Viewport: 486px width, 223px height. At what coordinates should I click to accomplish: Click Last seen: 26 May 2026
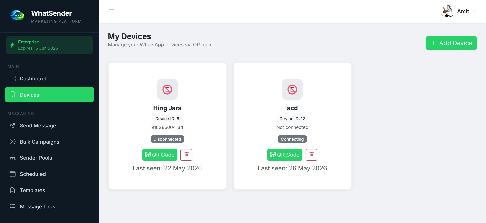click(292, 168)
